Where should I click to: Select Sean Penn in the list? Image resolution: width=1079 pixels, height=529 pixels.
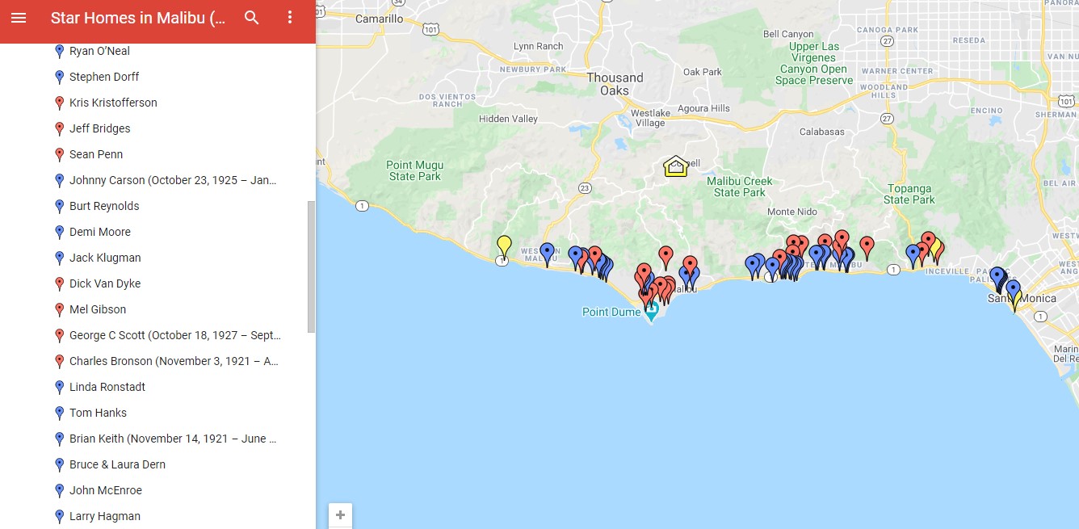point(96,154)
